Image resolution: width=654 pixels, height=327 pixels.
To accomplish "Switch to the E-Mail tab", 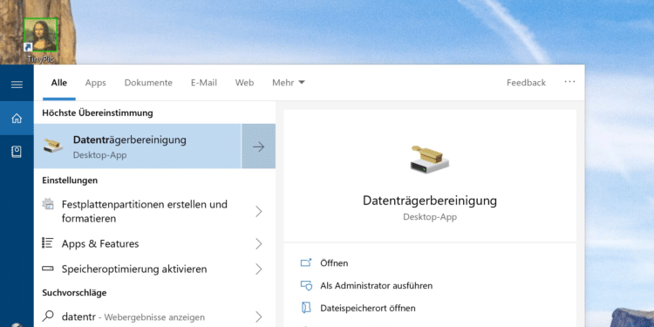I will coord(204,83).
